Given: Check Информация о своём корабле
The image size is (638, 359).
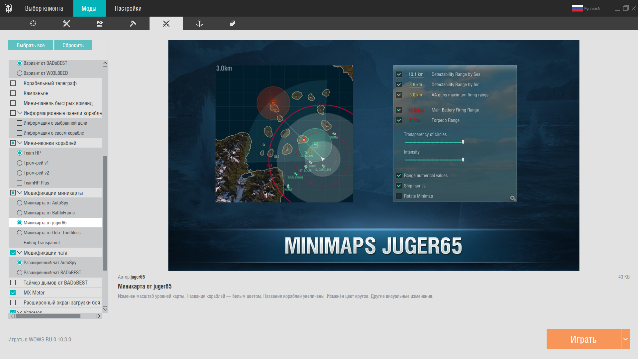Looking at the screenshot, I should pos(20,133).
